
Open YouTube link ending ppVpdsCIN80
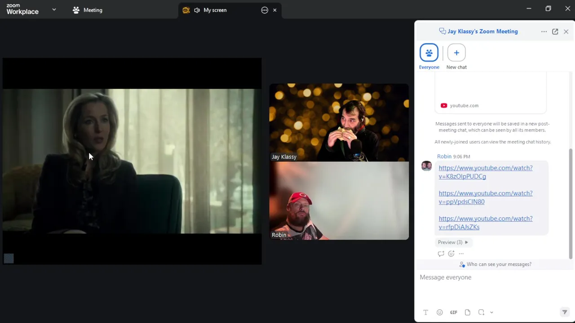[x=486, y=197]
